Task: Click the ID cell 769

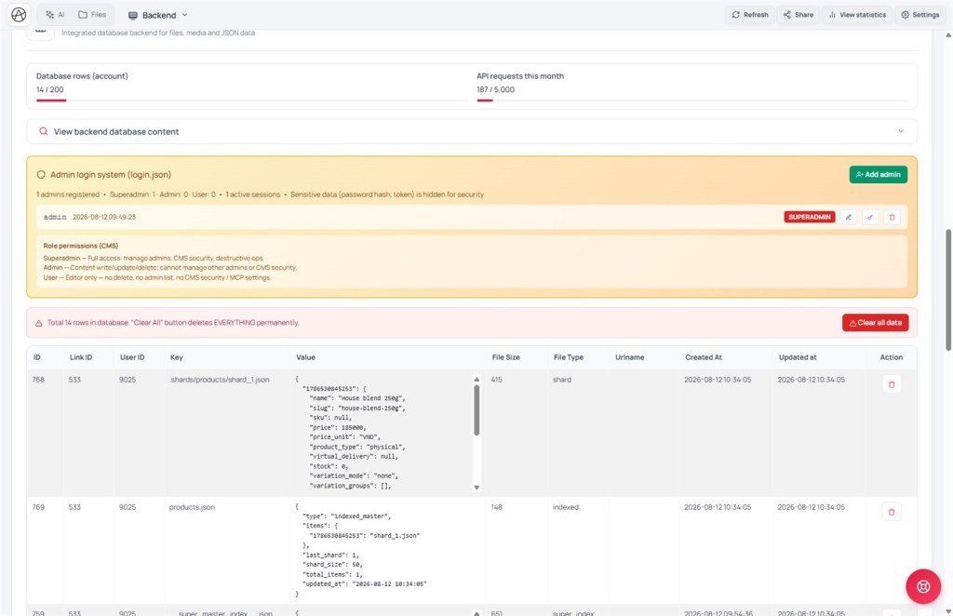Action: coord(38,507)
